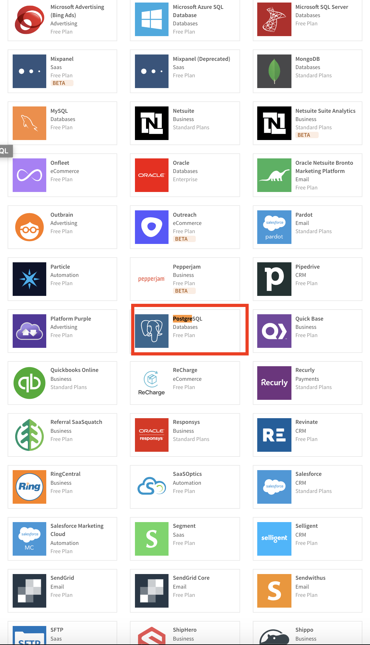Click the Bronto dinosaur logo
Viewport: 370px width, 645px height.
(x=274, y=175)
